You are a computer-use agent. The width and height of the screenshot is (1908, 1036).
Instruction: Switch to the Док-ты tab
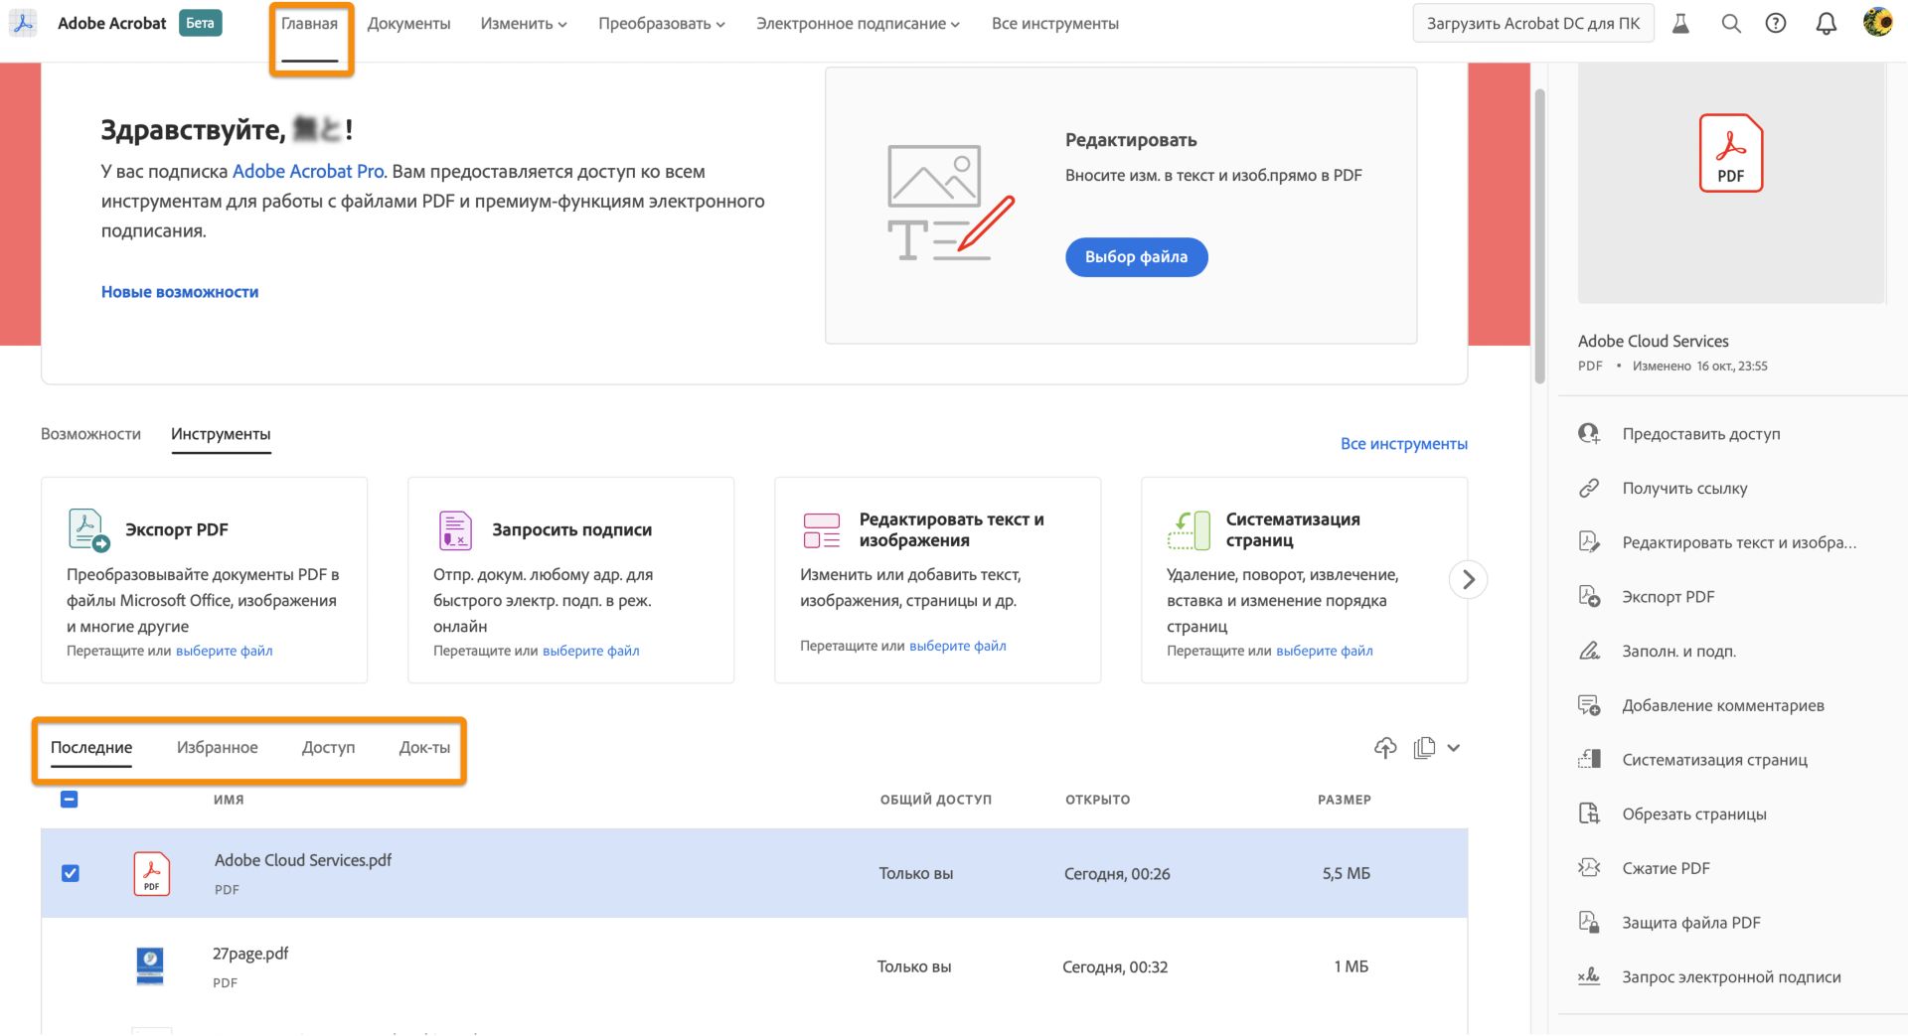[424, 748]
